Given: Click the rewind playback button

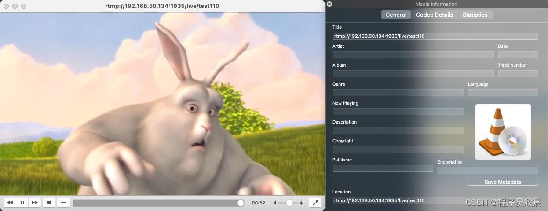Looking at the screenshot, I should tap(10, 203).
